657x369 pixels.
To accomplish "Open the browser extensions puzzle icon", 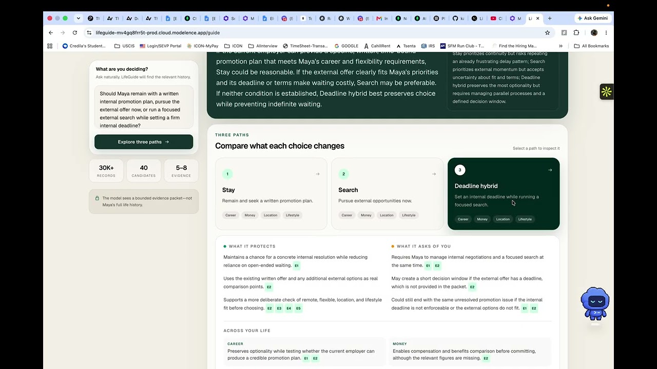I will coord(576,32).
